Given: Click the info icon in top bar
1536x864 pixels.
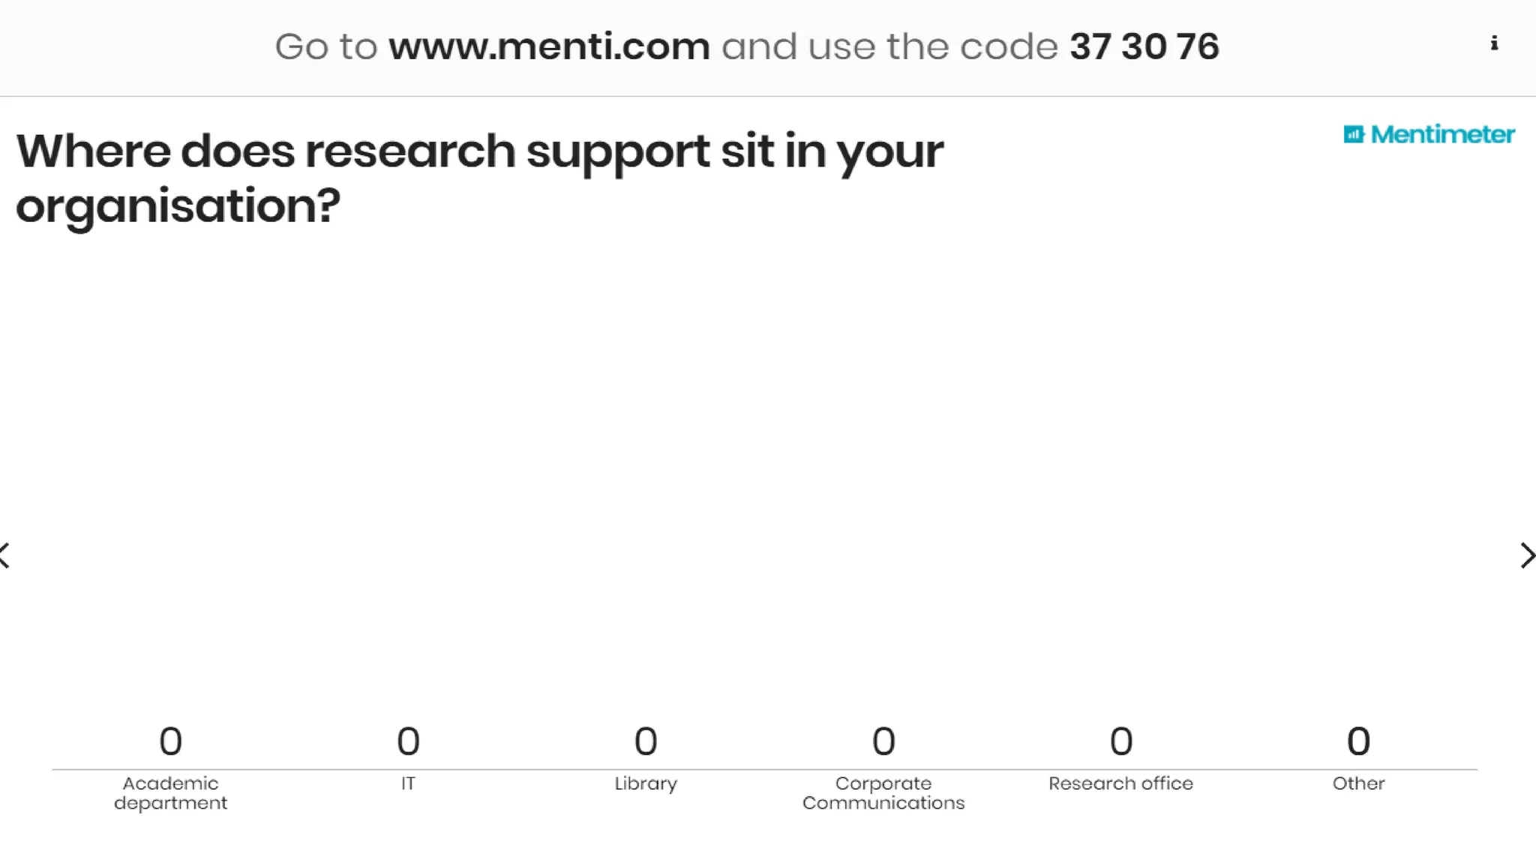Looking at the screenshot, I should (x=1494, y=43).
